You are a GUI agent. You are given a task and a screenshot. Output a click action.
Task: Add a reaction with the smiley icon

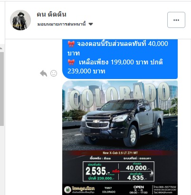[54, 73]
